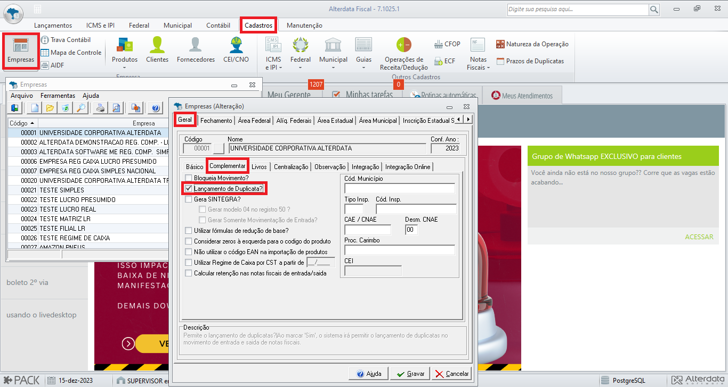Viewport: 728px width, 387px height.
Task: Expand the Guias dropdown
Action: pyautogui.click(x=364, y=68)
